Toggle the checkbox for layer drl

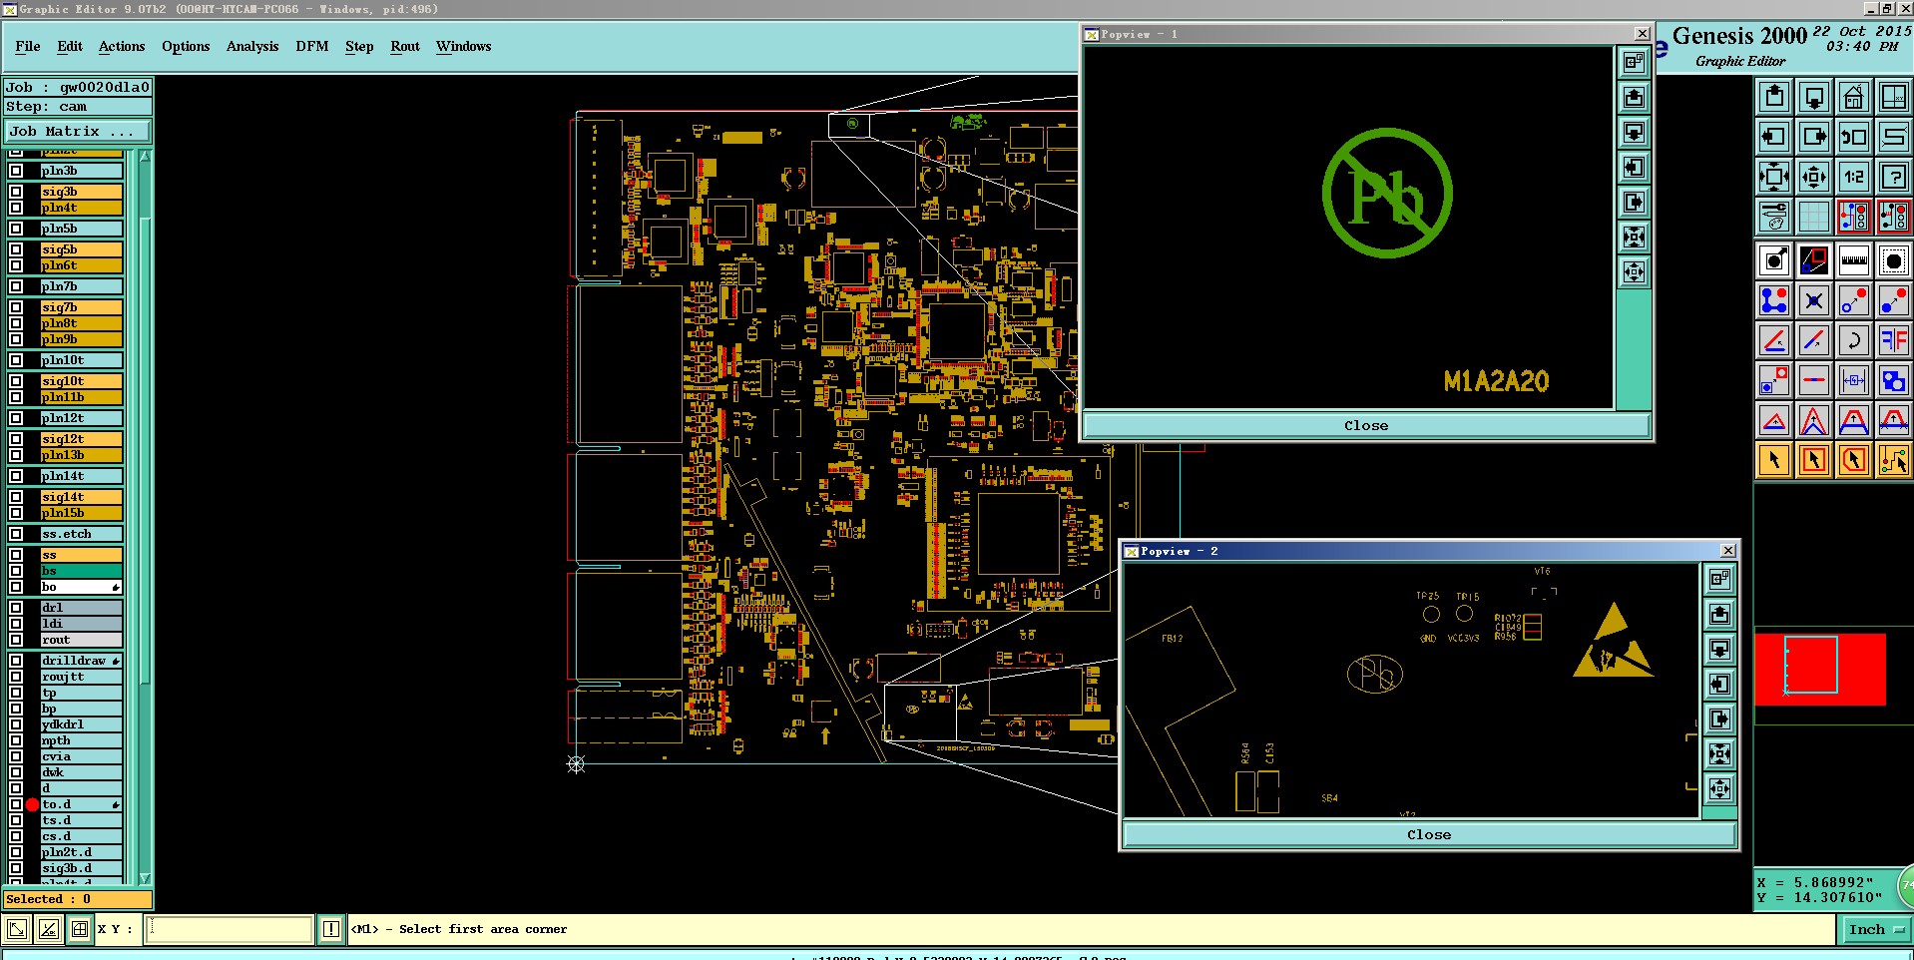click(x=16, y=608)
